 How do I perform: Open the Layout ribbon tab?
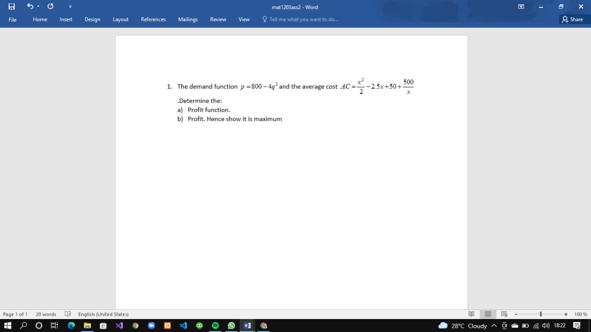click(121, 19)
